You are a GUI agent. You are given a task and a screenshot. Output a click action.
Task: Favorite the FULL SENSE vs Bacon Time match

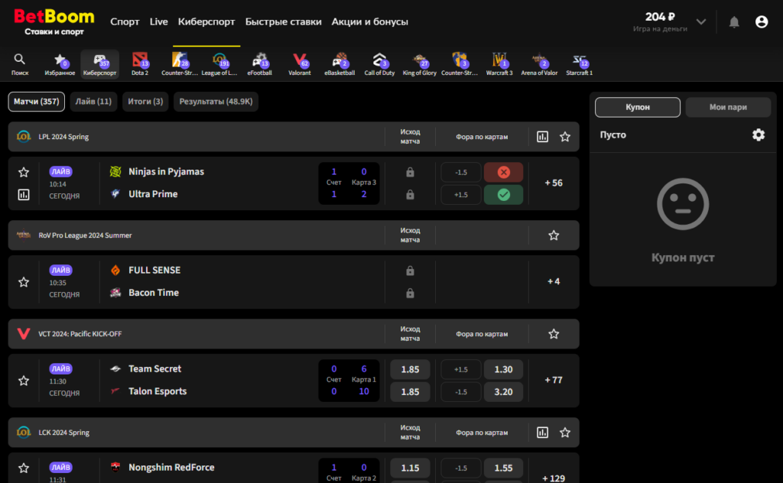click(x=24, y=282)
